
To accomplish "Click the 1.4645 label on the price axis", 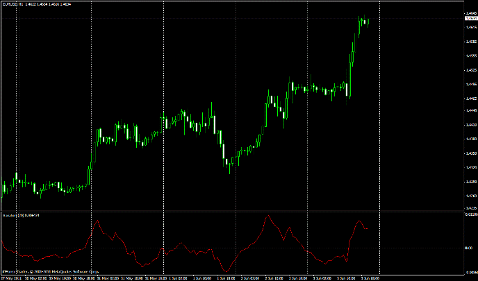I will tap(470, 12).
